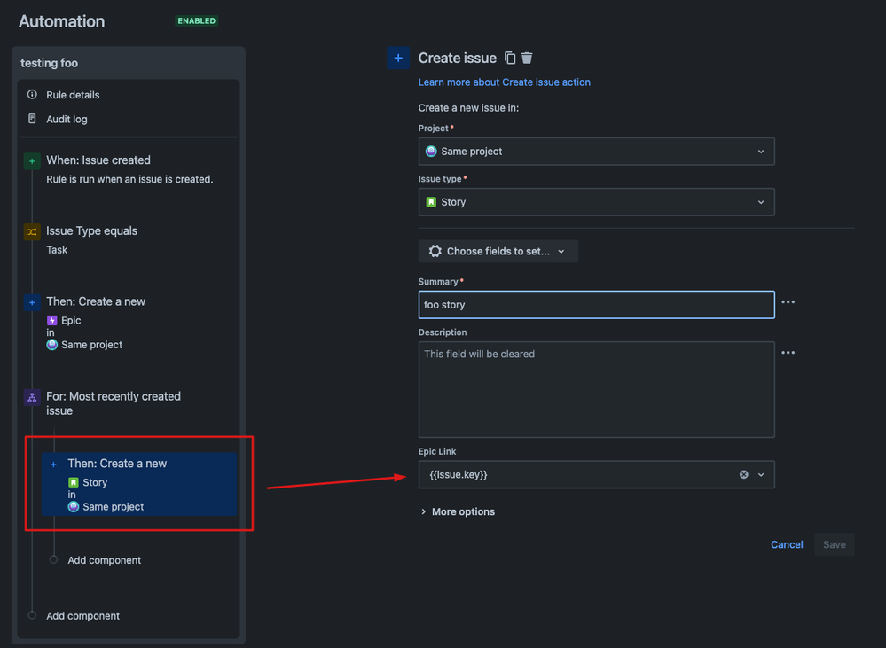886x648 pixels.
Task: Open Rule details
Action: 73,95
